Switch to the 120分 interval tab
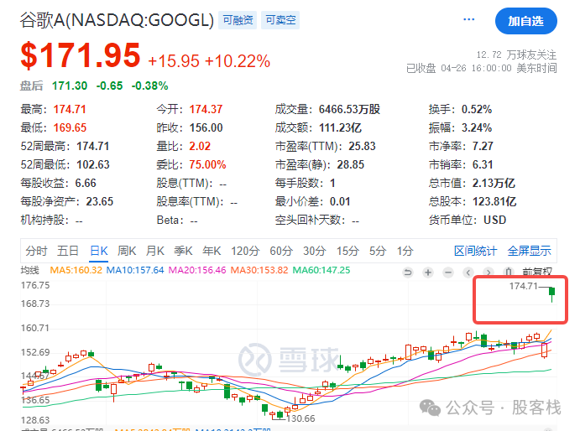580x431 pixels. [x=245, y=251]
